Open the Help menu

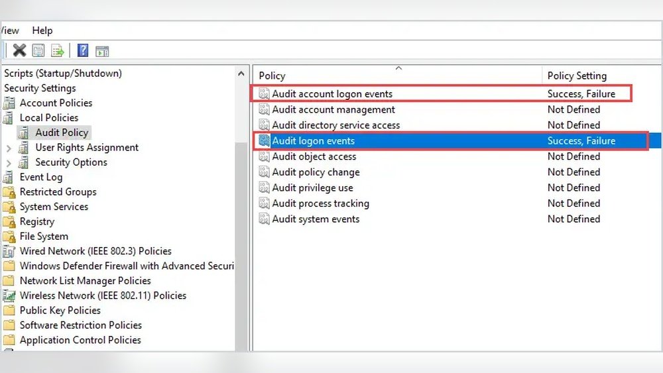[42, 30]
